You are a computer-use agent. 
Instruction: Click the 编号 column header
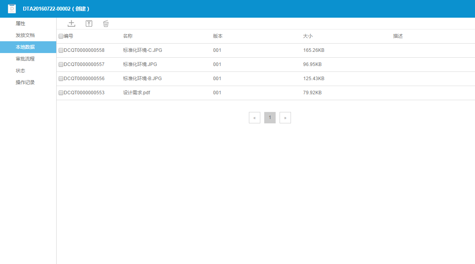68,36
